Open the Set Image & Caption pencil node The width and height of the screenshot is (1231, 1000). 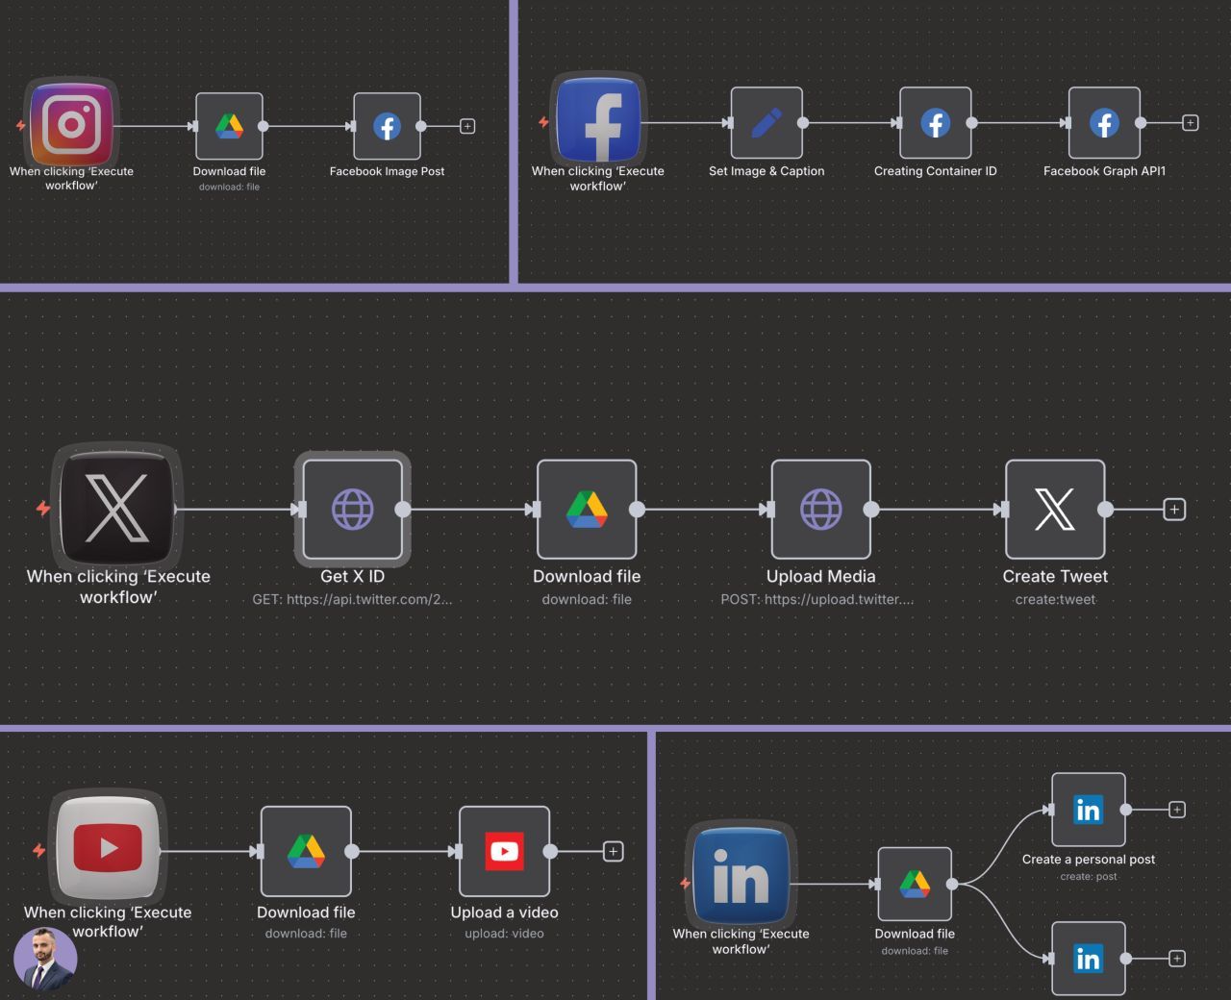click(766, 123)
